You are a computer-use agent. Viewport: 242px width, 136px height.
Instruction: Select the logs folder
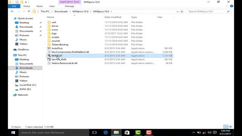(x=54, y=33)
